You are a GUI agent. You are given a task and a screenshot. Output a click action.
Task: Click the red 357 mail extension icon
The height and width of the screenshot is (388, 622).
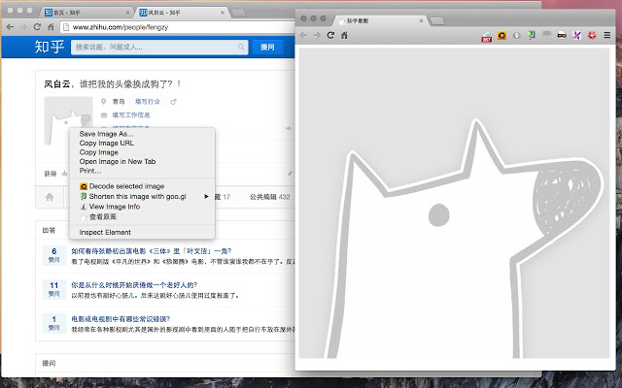pos(487,37)
